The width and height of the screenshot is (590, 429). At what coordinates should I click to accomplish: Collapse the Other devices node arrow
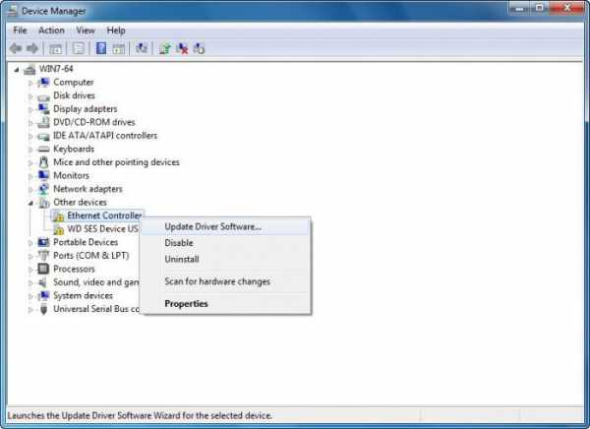tap(30, 203)
